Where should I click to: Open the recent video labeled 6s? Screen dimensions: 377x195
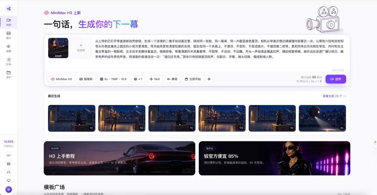click(122, 118)
